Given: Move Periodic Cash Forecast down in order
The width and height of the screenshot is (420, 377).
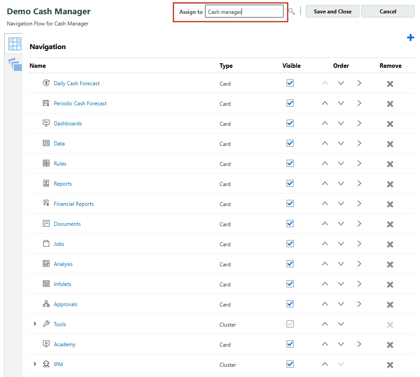Looking at the screenshot, I should pos(341,103).
